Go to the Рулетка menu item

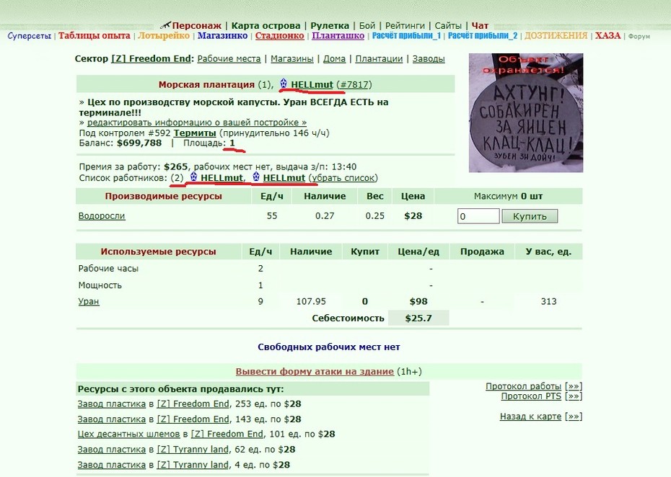pyautogui.click(x=330, y=26)
